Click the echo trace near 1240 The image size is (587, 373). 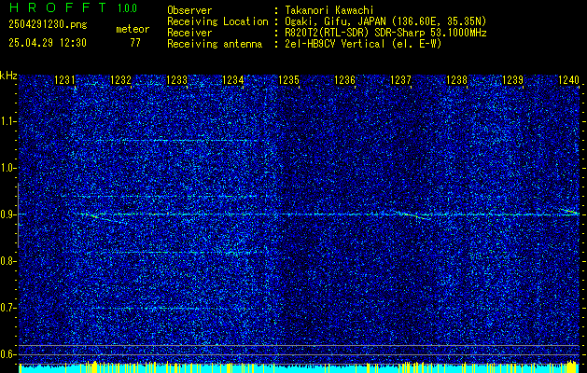(x=570, y=212)
